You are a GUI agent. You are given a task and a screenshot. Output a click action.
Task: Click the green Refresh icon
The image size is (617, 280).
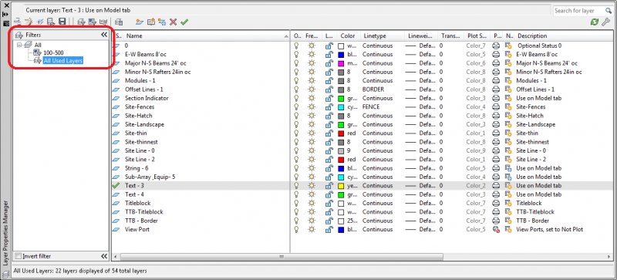click(x=595, y=22)
